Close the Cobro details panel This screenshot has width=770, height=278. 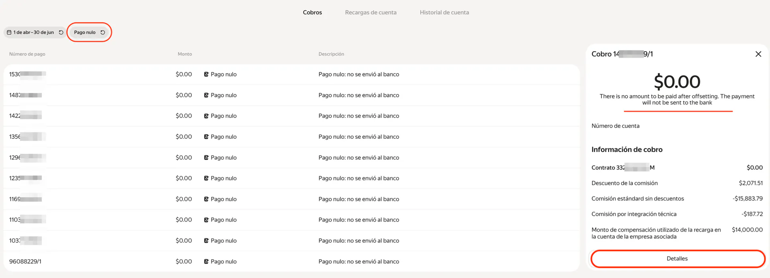758,54
